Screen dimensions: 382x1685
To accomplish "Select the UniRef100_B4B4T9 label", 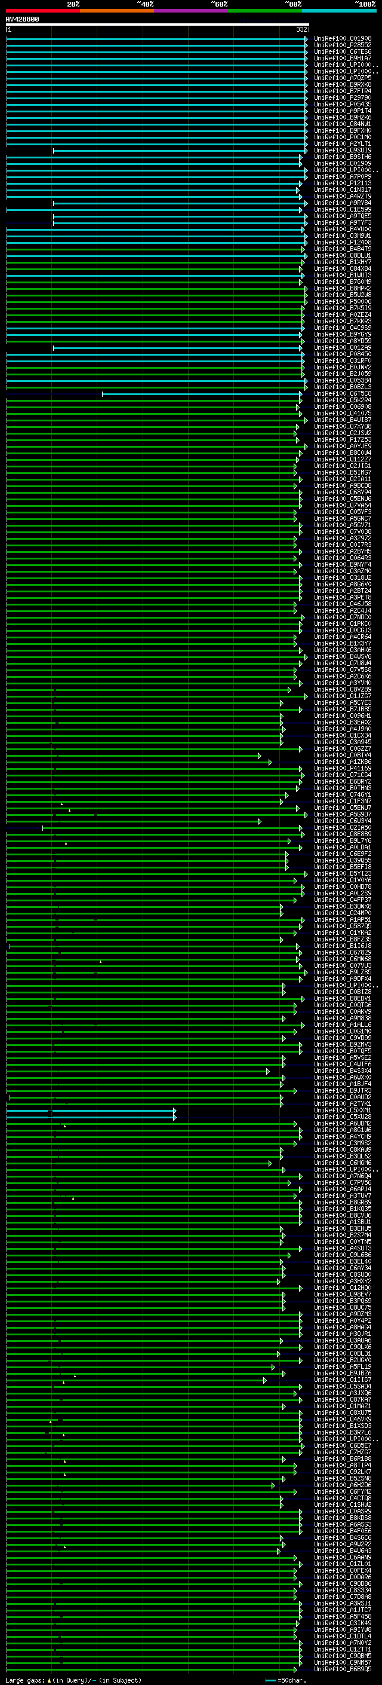I will coord(343,249).
